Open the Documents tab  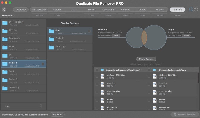(x=108, y=10)
